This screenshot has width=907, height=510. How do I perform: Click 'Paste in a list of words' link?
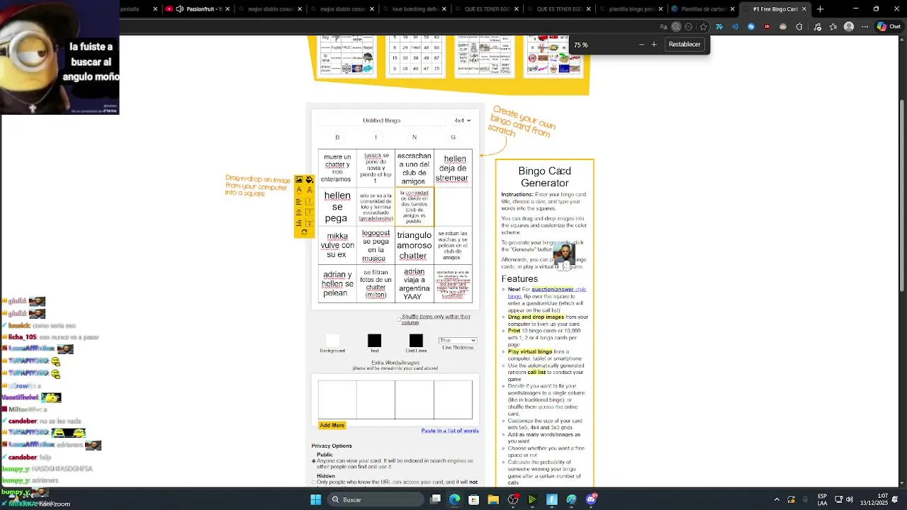point(450,431)
